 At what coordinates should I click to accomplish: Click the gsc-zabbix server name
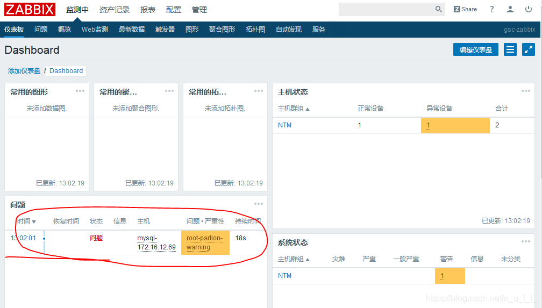tap(519, 30)
